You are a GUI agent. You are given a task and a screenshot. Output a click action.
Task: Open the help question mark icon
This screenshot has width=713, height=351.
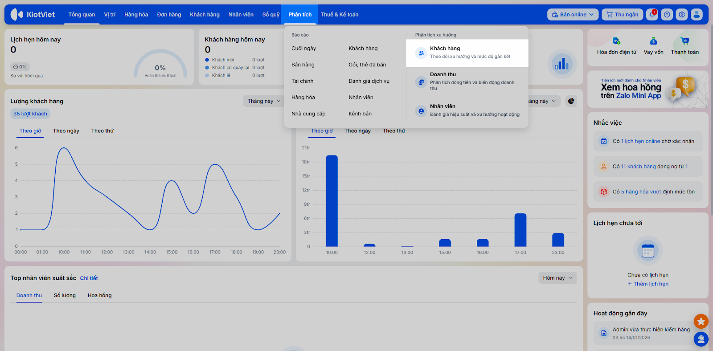(x=667, y=15)
